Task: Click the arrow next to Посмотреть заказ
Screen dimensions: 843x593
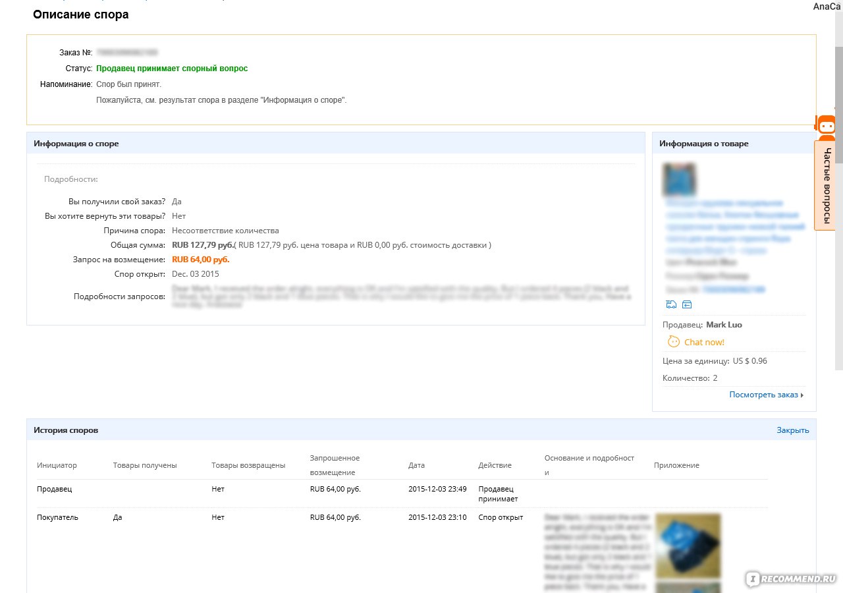Action: pyautogui.click(x=802, y=395)
